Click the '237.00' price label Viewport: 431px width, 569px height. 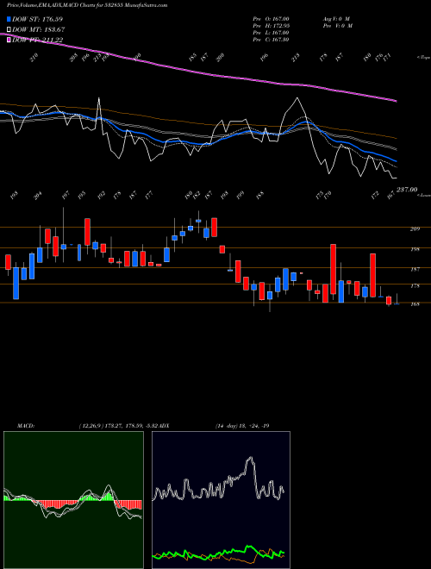pos(407,190)
